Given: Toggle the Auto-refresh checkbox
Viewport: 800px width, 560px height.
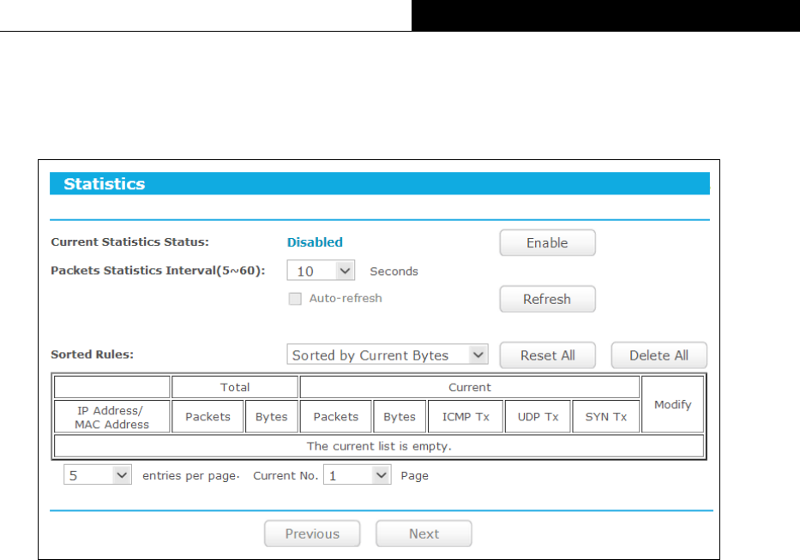Looking at the screenshot, I should (295, 299).
